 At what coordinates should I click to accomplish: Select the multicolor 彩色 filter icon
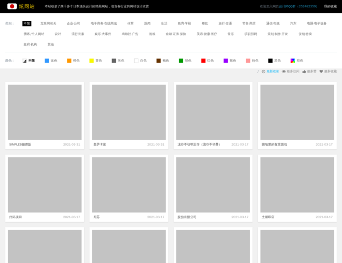293,61
